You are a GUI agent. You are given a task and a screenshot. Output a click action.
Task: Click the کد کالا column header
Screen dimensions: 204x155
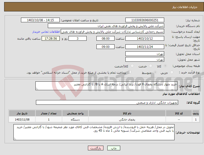[x=179, y=113]
